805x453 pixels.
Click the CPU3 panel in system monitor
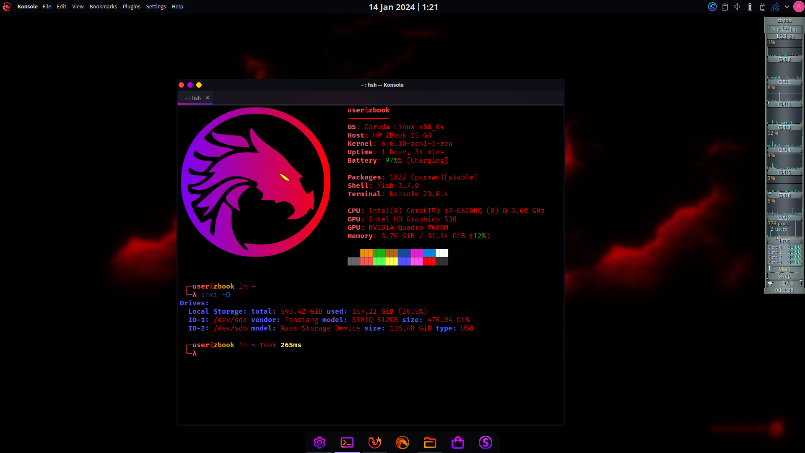784,120
